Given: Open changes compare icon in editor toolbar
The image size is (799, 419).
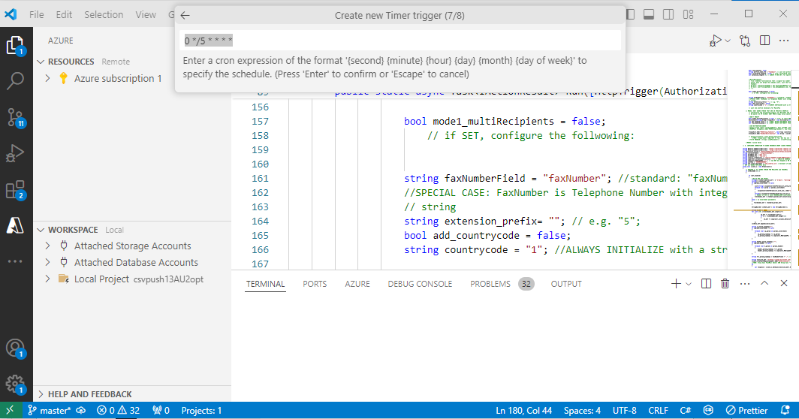Looking at the screenshot, I should tap(745, 41).
